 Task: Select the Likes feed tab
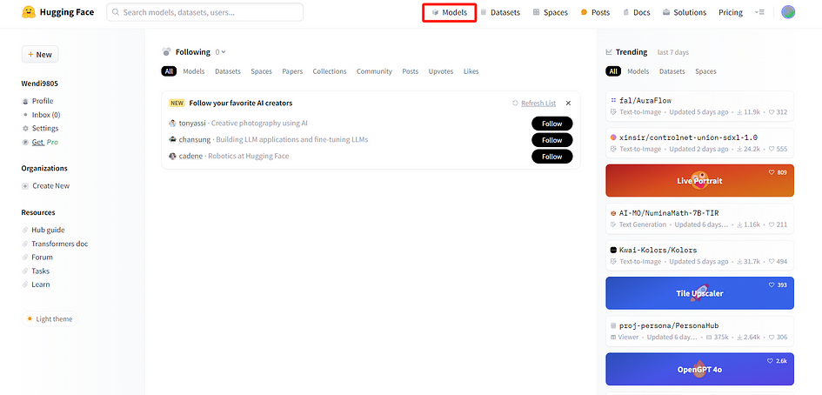471,71
